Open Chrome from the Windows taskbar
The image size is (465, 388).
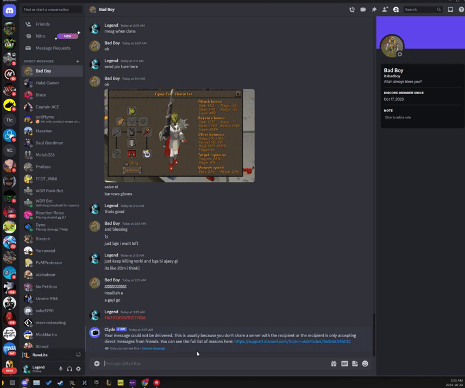[x=145, y=383]
